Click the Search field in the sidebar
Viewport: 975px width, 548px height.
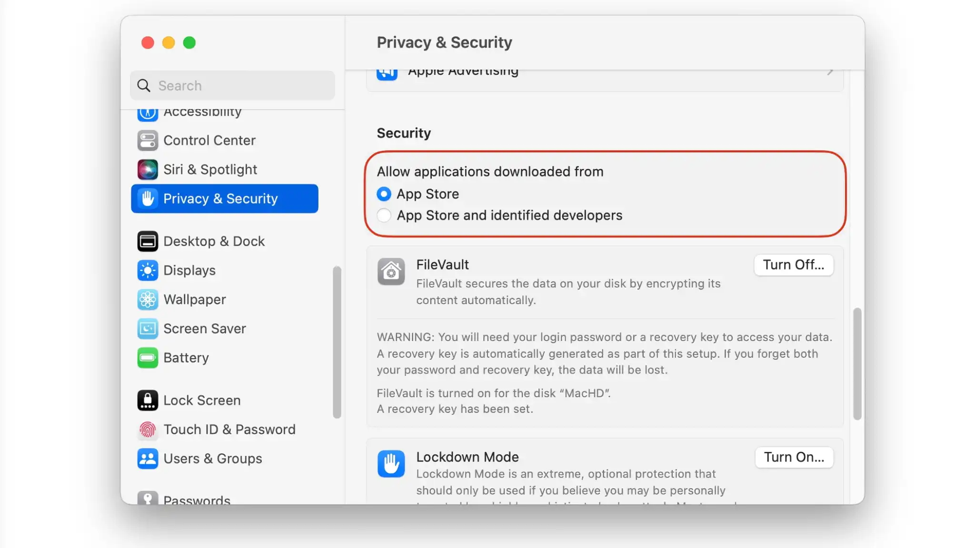click(232, 86)
